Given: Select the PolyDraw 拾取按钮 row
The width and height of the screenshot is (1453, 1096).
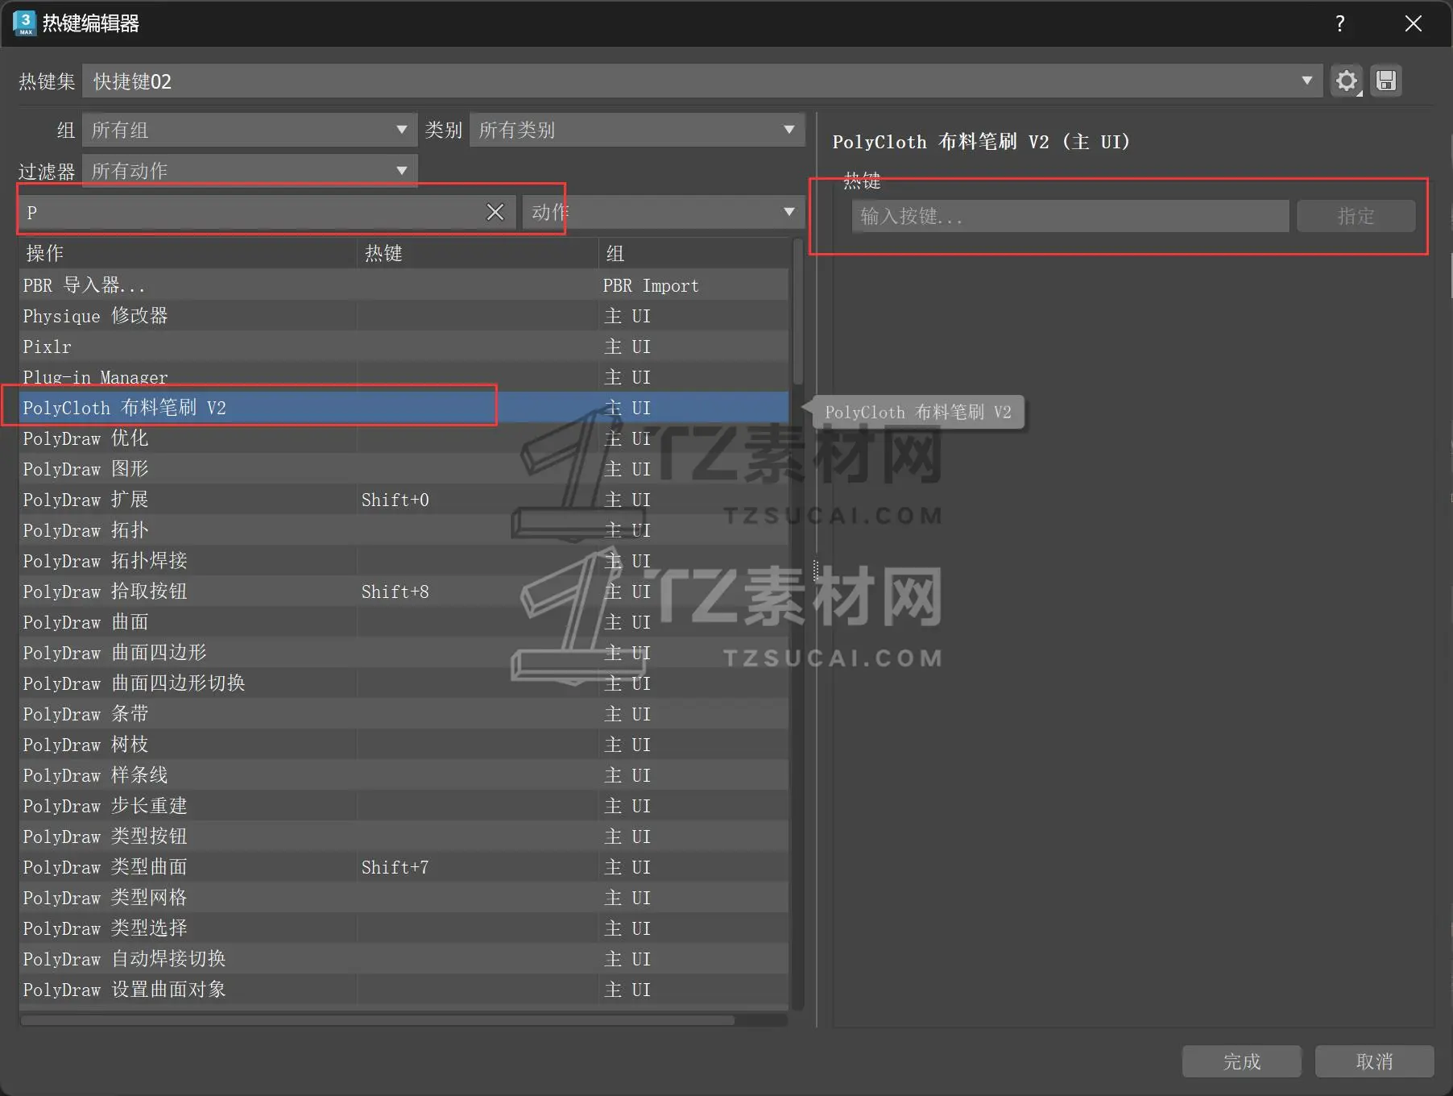Looking at the screenshot, I should point(404,592).
